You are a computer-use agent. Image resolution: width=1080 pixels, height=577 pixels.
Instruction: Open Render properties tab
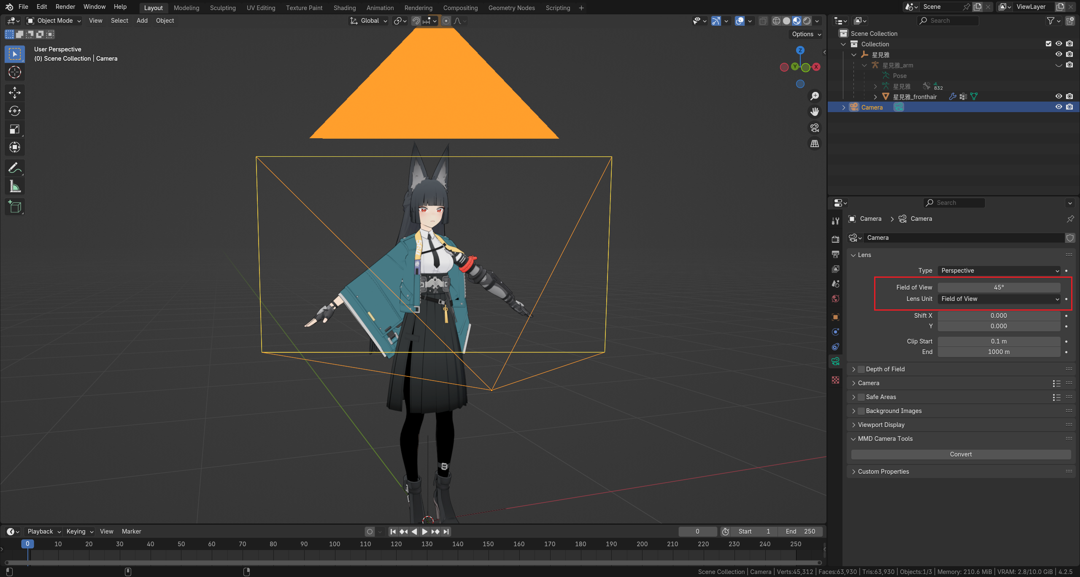[x=835, y=239]
